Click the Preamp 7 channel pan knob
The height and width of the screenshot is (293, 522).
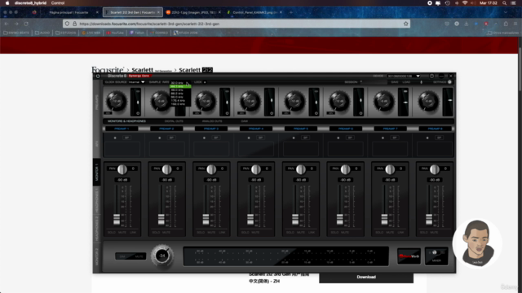(x=390, y=169)
